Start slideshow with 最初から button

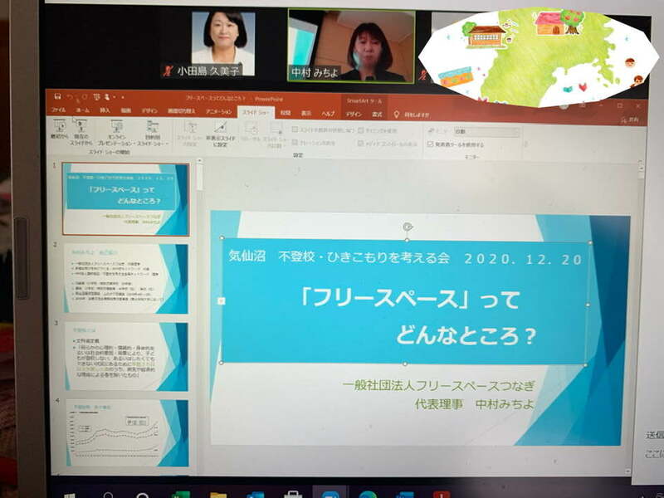point(59,129)
